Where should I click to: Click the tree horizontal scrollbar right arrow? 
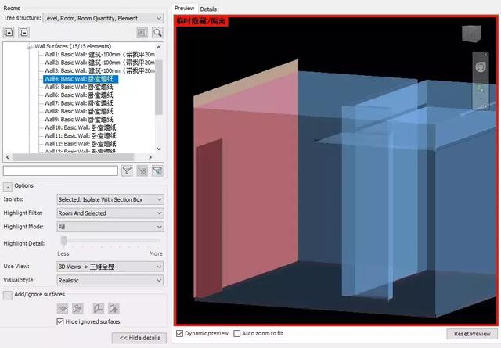(150, 157)
